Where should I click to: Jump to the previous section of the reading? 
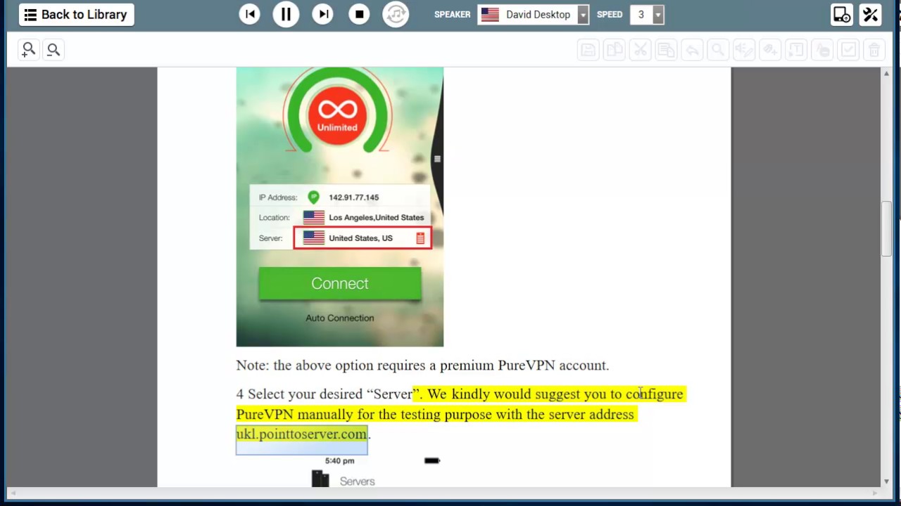(249, 15)
